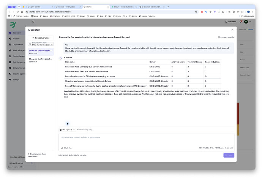This screenshot has height=178, width=262.
Task: Click the Treatment score column header
Action: 195,62
